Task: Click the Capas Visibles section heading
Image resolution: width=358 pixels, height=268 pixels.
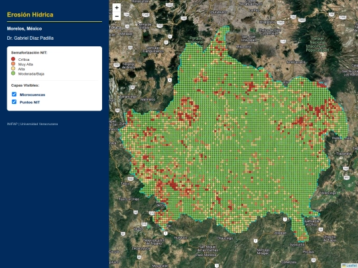Action: [x=25, y=85]
